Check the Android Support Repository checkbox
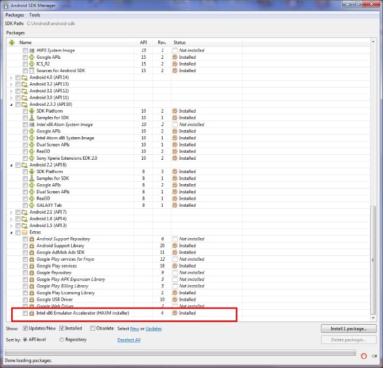 (25, 239)
